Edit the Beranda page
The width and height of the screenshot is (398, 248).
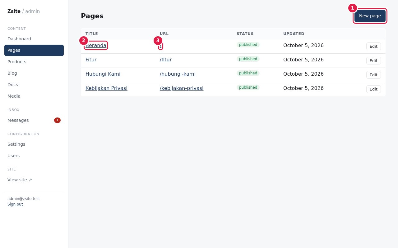point(373,46)
